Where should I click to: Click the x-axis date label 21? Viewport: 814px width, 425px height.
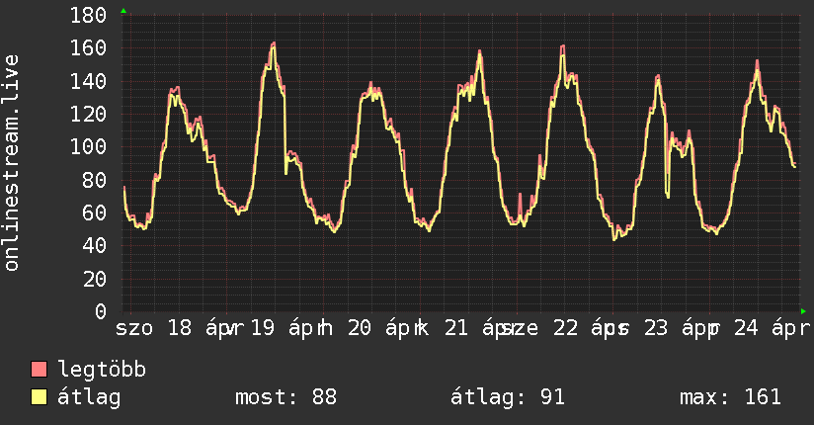click(x=456, y=328)
